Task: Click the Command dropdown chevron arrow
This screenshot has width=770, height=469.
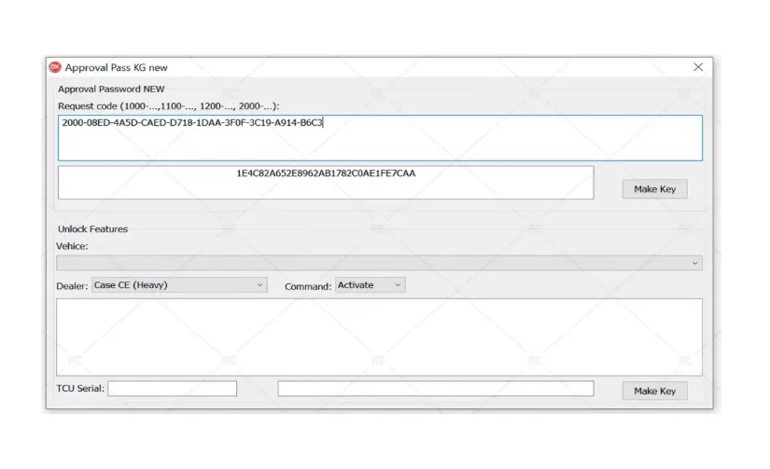Action: point(398,285)
